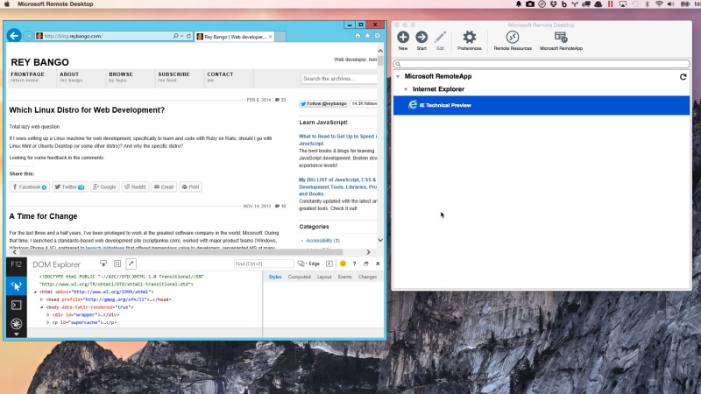Viewport: 701px width, 394px height.
Task: Open the Edge document mode dropdown
Action: pos(308,264)
